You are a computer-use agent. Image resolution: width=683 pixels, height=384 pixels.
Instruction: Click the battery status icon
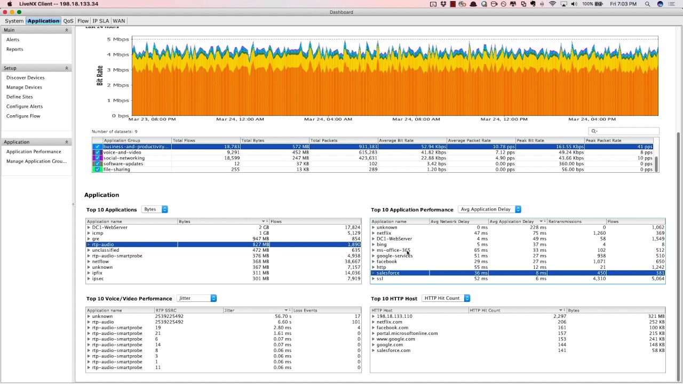click(600, 4)
